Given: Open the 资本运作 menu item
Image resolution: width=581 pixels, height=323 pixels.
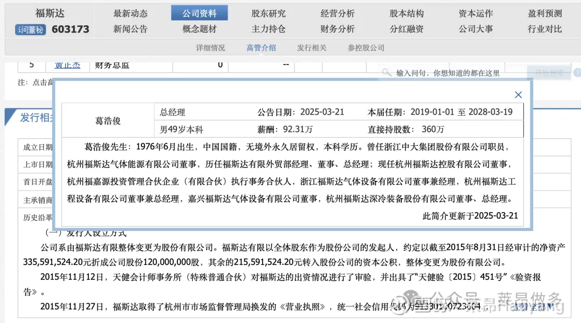Looking at the screenshot, I should (476, 13).
